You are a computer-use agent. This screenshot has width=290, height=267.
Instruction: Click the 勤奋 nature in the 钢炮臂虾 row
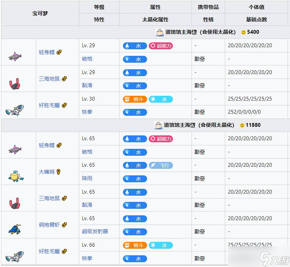tap(199, 232)
